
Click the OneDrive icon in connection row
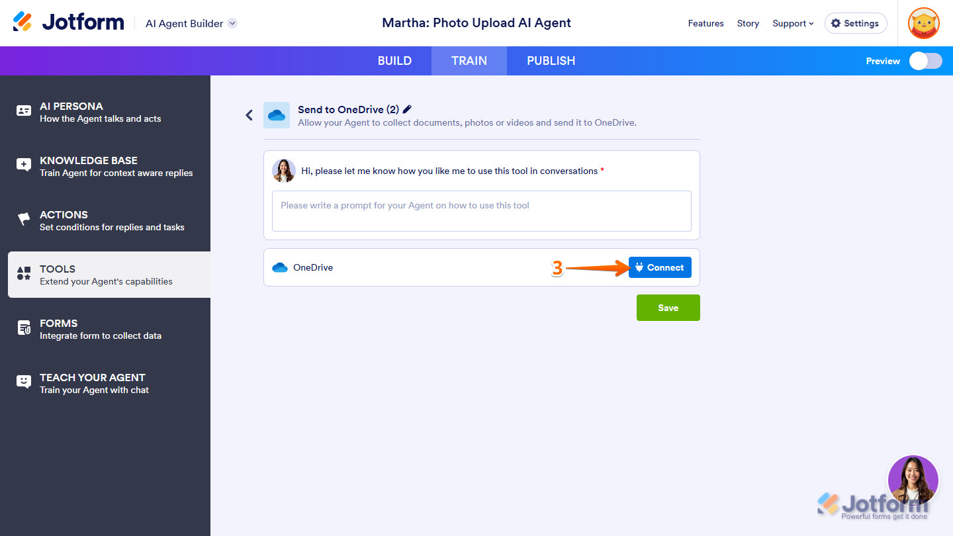point(280,268)
